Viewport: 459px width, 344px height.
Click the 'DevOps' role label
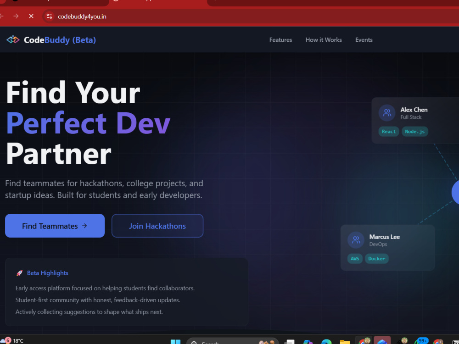pyautogui.click(x=378, y=244)
